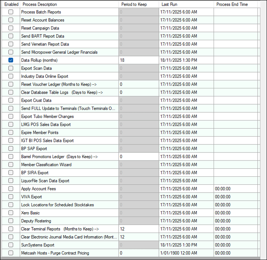Enable the VIVA Export checkbox
The image size is (267, 260).
point(11,197)
